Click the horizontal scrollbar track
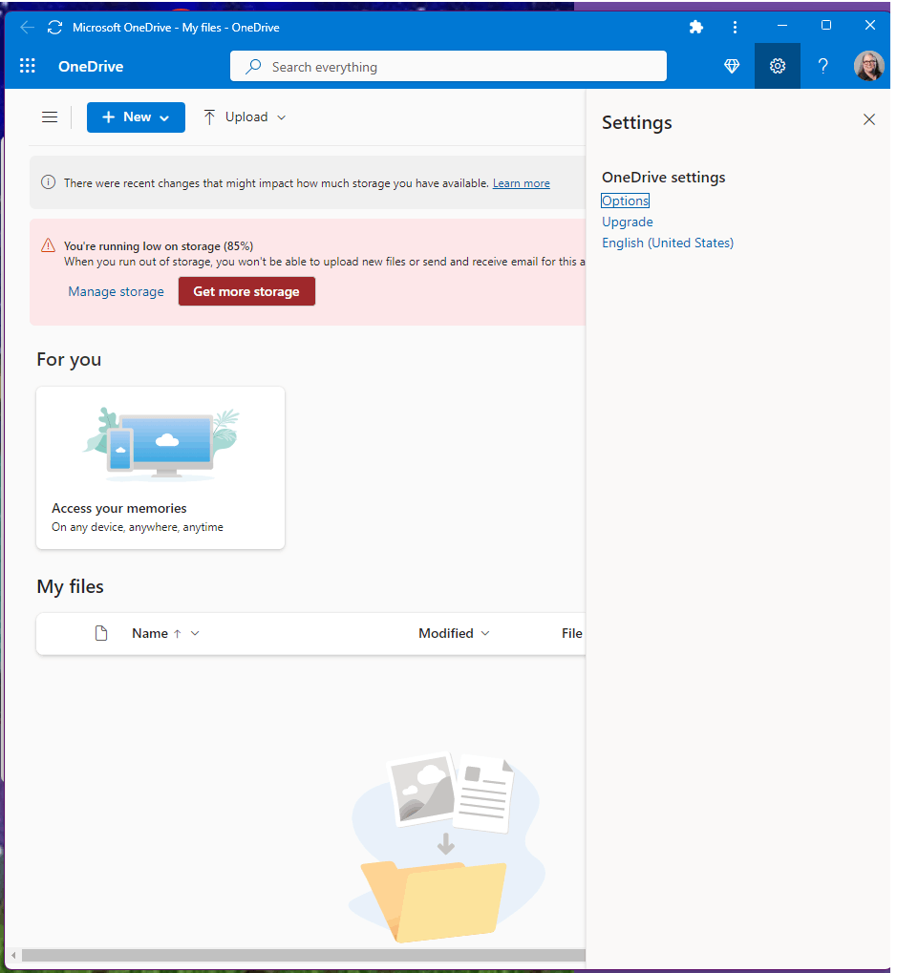 pos(303,955)
